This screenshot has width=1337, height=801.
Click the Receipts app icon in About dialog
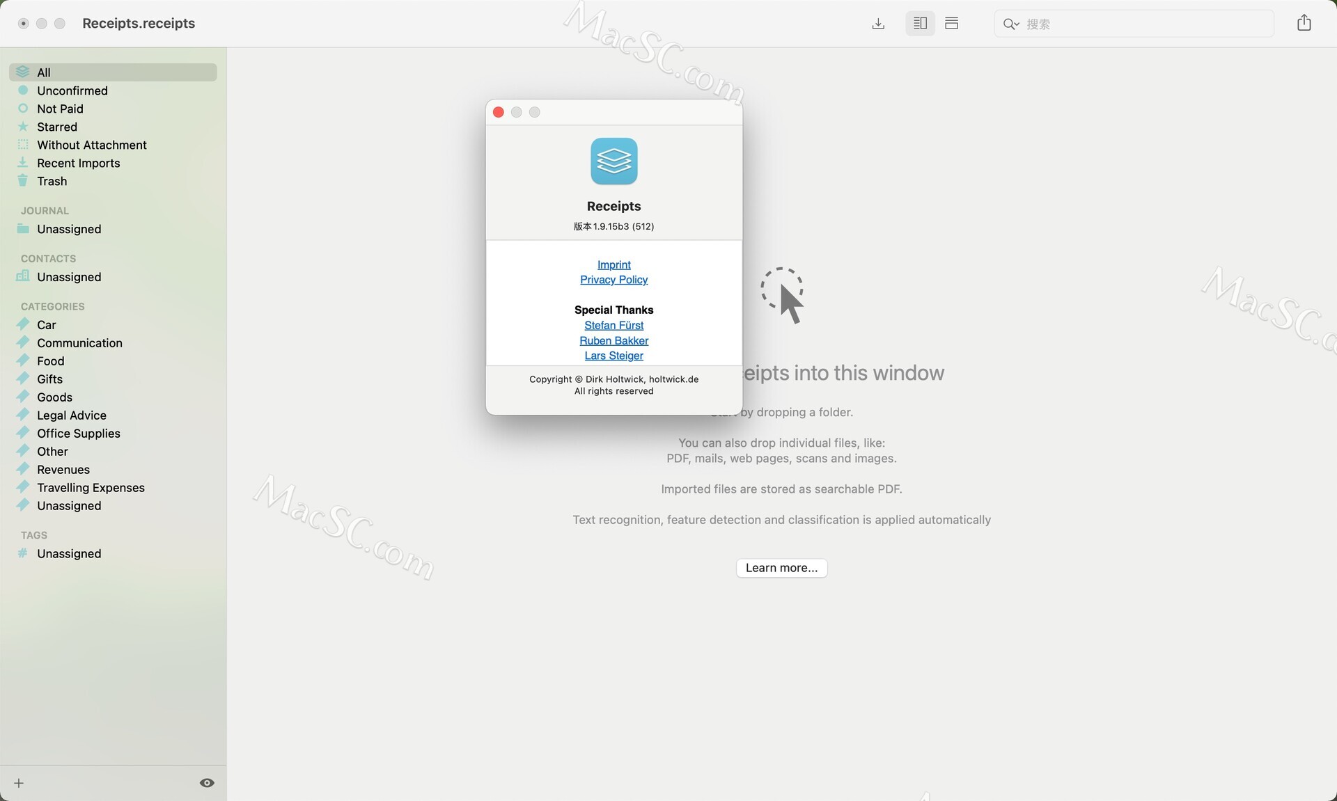(x=613, y=161)
